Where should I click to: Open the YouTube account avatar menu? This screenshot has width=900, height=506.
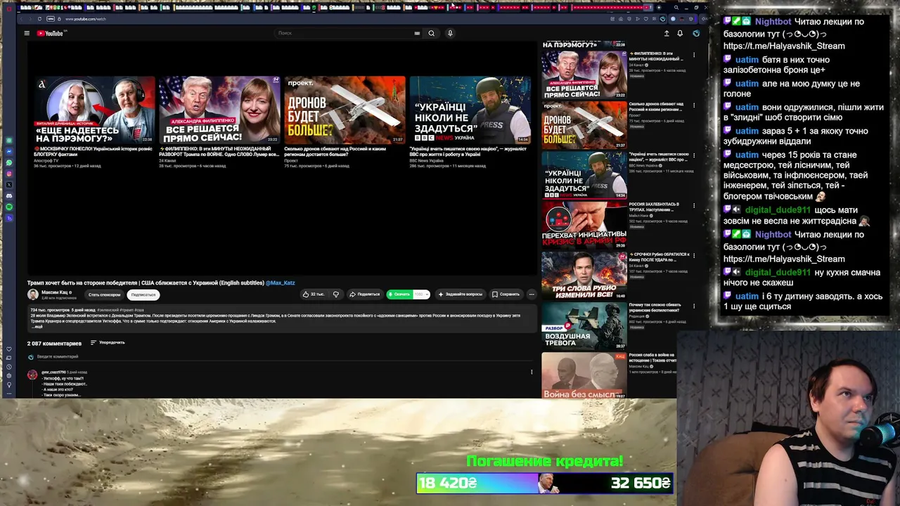pos(696,33)
